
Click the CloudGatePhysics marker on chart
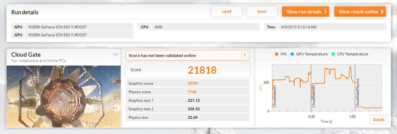[x=358, y=93]
